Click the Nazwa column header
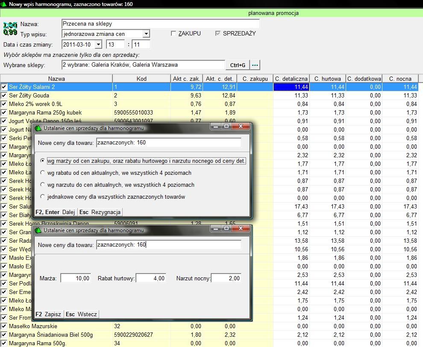423x347 pixels. point(56,79)
